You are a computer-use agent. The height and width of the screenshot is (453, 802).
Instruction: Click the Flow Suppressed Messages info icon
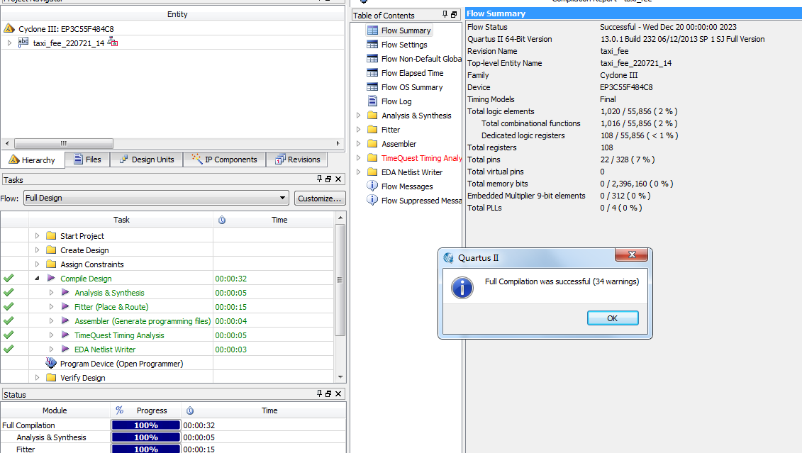pos(372,201)
